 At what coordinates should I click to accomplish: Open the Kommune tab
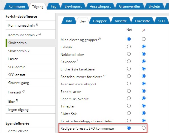tap(17, 6)
